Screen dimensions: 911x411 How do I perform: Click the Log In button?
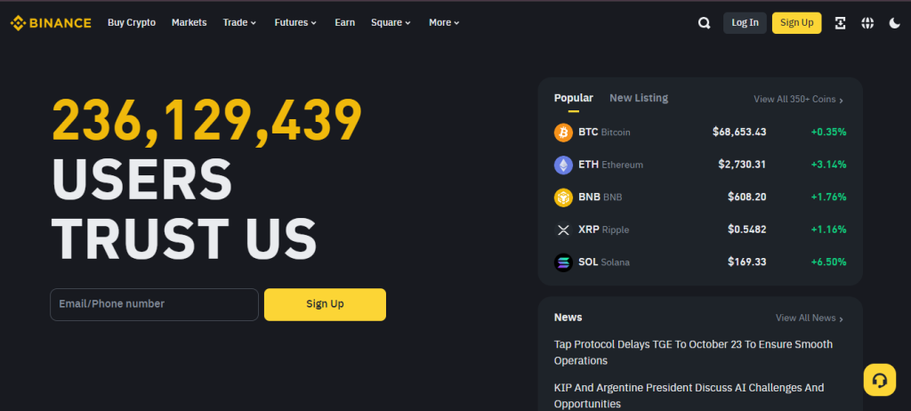coord(745,23)
